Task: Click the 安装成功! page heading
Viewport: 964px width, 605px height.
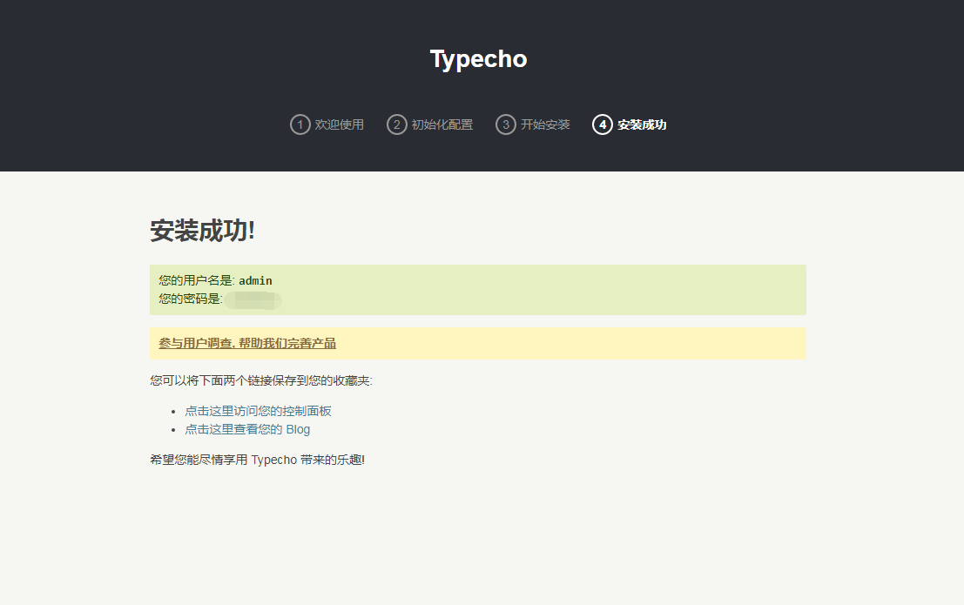Action: click(x=202, y=231)
